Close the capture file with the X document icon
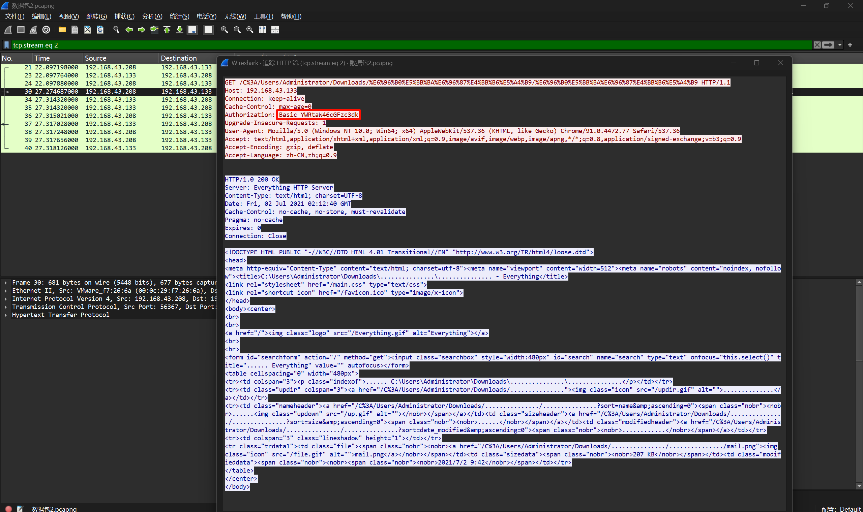The height and width of the screenshot is (512, 863). [x=87, y=30]
